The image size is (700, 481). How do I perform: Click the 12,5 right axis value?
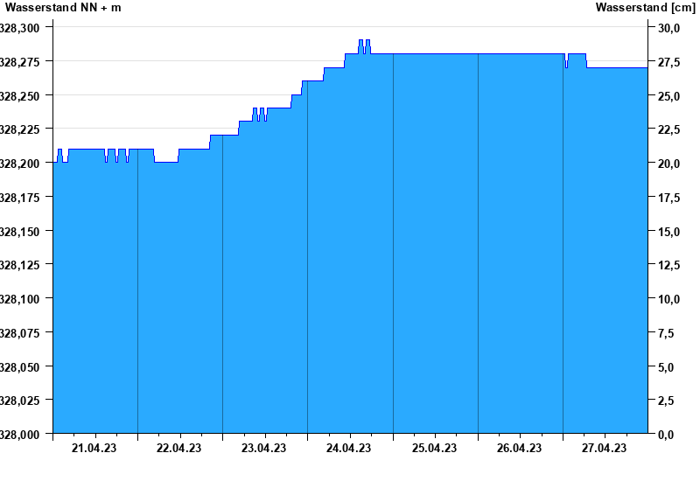[668, 265]
